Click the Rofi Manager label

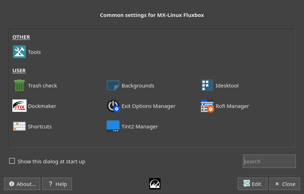click(x=232, y=106)
